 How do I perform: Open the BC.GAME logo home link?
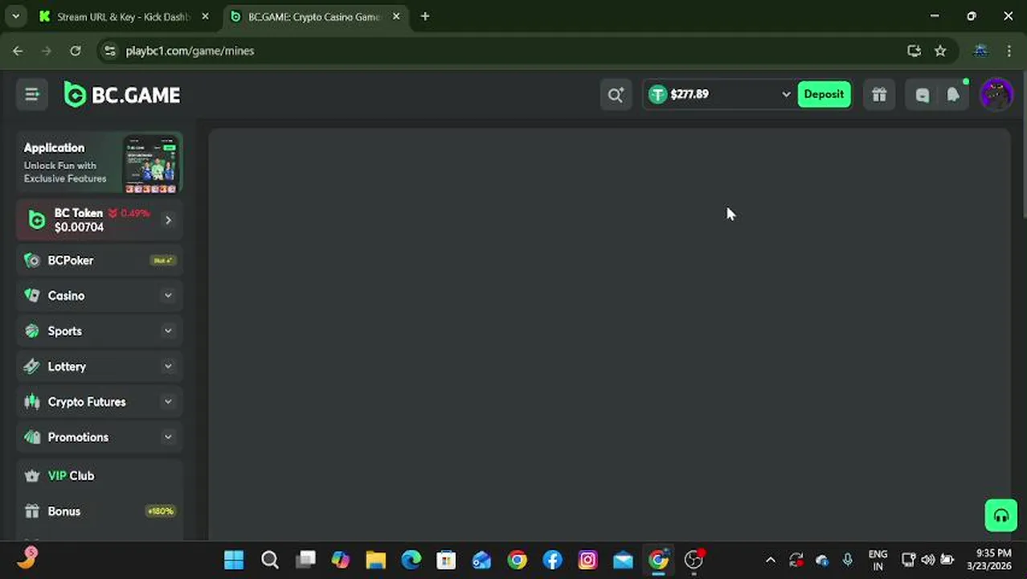click(x=122, y=95)
